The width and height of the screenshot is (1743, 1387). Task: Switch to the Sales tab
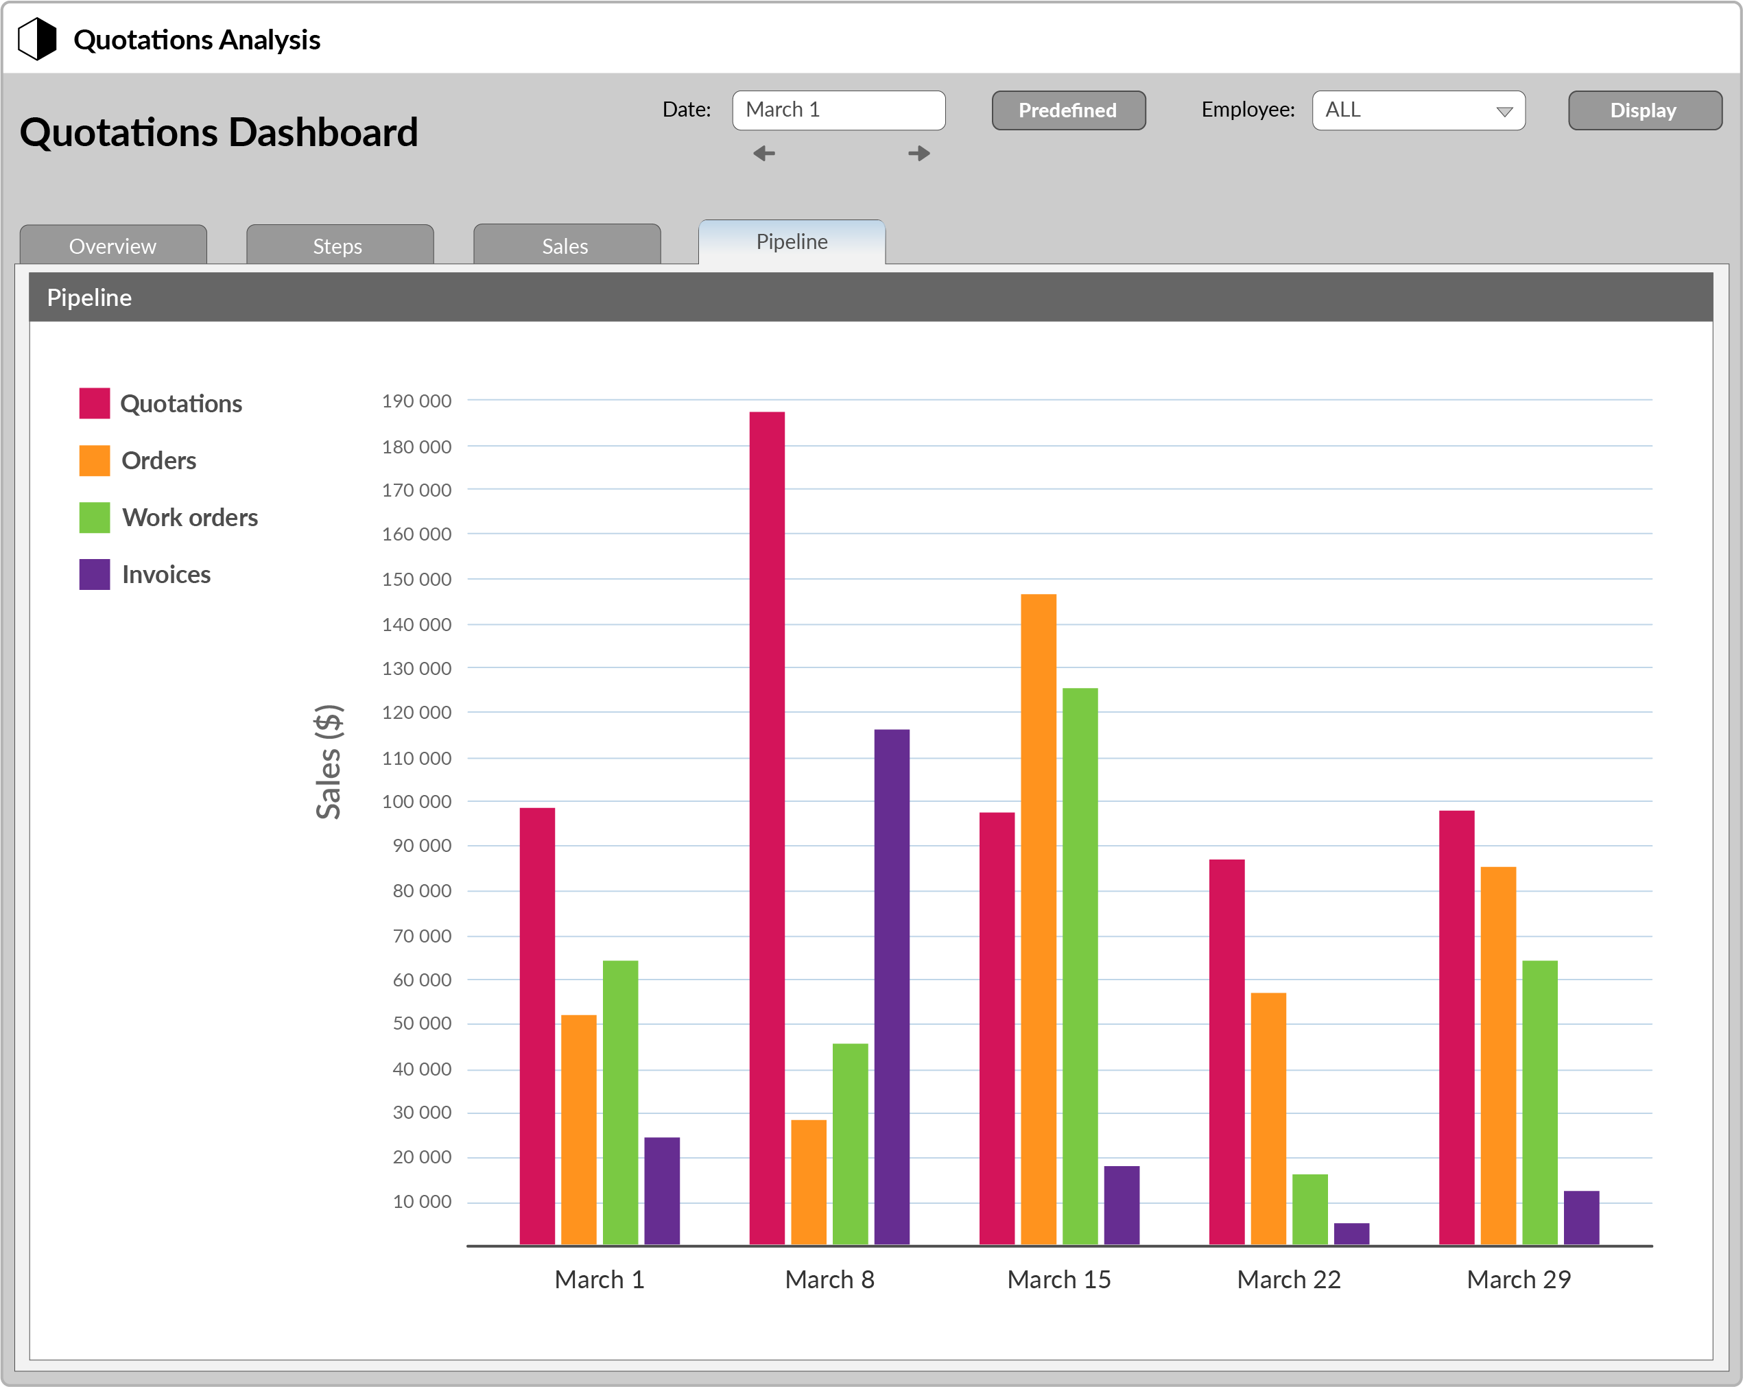point(566,245)
